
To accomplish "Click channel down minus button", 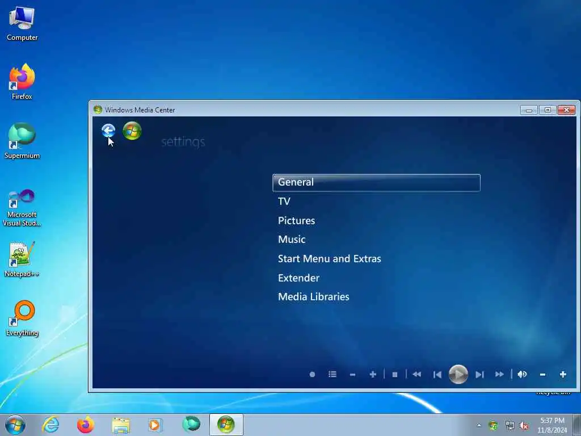I will click(x=352, y=375).
